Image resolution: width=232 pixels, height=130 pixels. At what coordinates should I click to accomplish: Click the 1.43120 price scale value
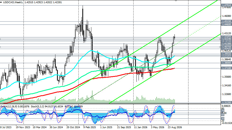coord(226,33)
